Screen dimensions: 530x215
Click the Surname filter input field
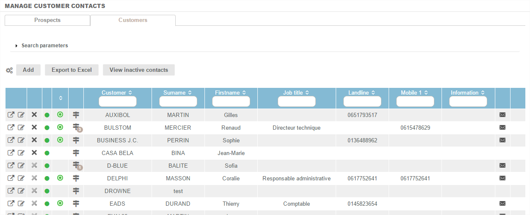click(178, 101)
